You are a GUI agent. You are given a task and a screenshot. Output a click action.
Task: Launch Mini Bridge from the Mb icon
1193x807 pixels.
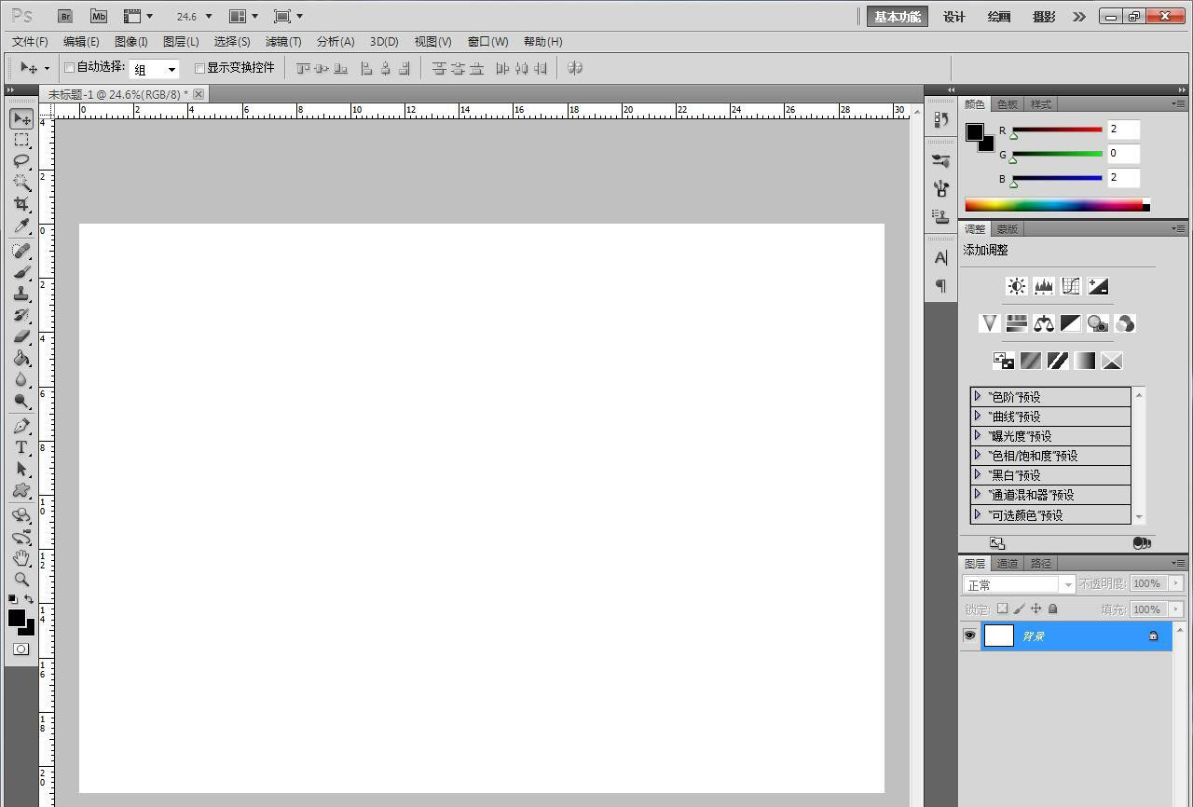pos(98,16)
